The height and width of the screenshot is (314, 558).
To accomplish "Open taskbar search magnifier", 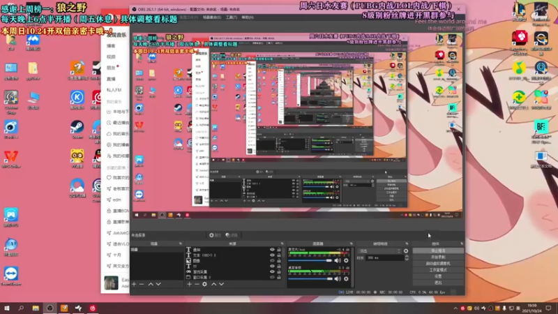I will pyautogui.click(x=21, y=308).
